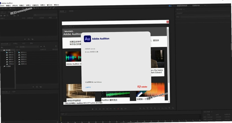Click the Zoom Out Full star icon
Viewport: 232px width, 123px height.
coord(155,108)
